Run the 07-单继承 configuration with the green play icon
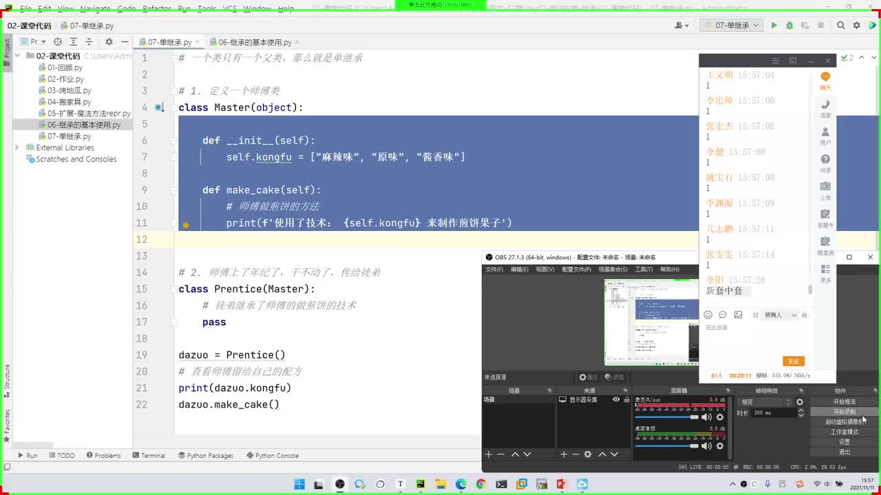The height and width of the screenshot is (495, 881). click(774, 25)
